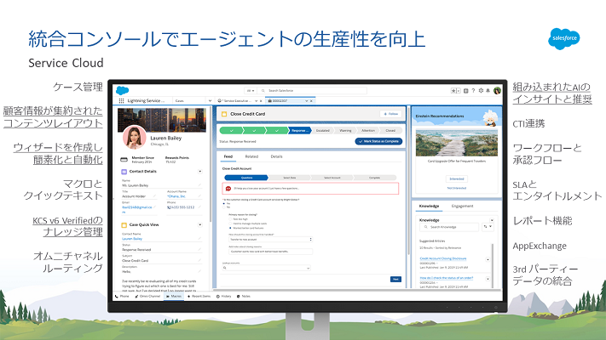The height and width of the screenshot is (340, 606).
Task: Open Notes utility in the footer bar
Action: coord(244,296)
